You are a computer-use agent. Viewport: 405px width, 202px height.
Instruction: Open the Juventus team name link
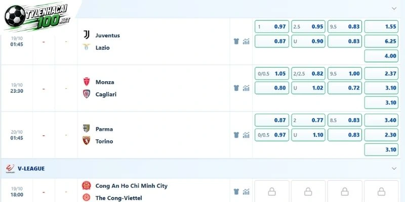(108, 35)
